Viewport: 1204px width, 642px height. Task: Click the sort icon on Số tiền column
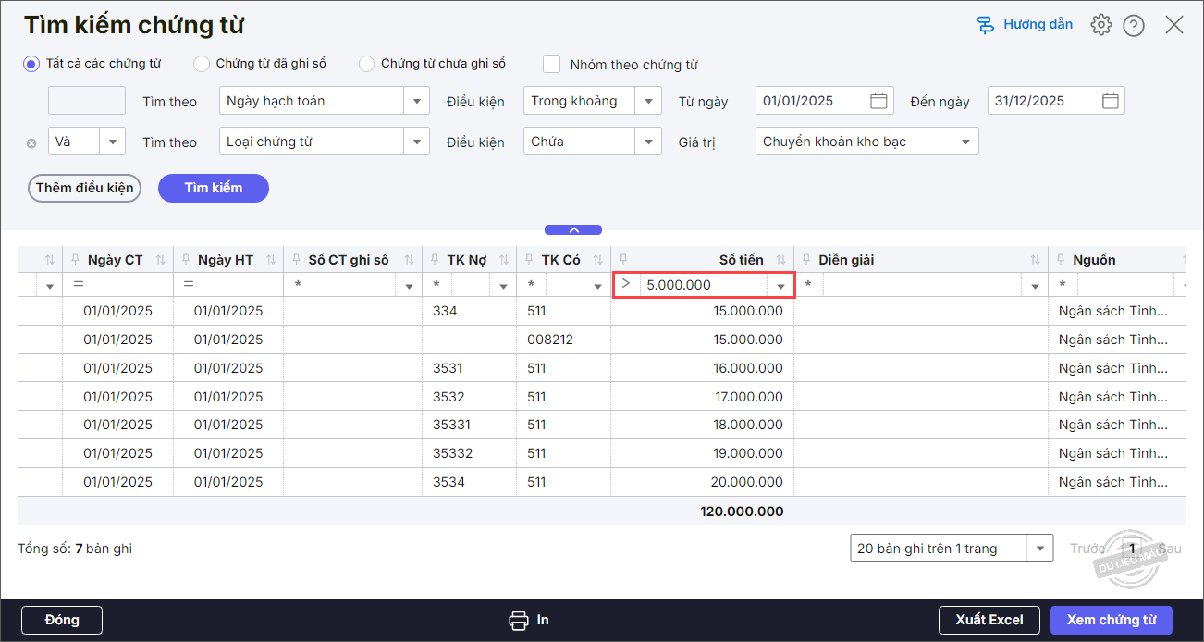pos(781,260)
